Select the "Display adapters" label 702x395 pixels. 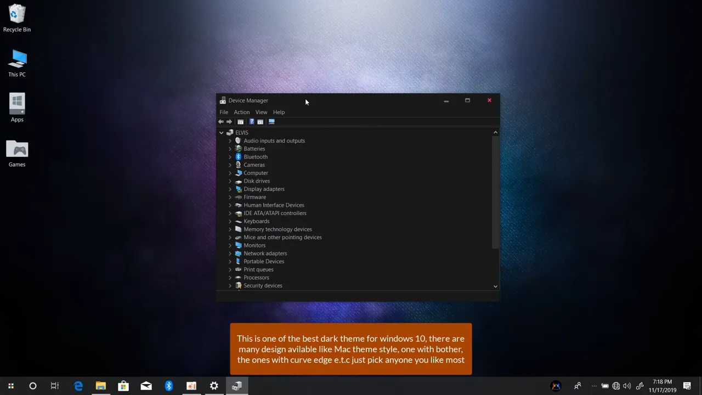[x=264, y=189]
